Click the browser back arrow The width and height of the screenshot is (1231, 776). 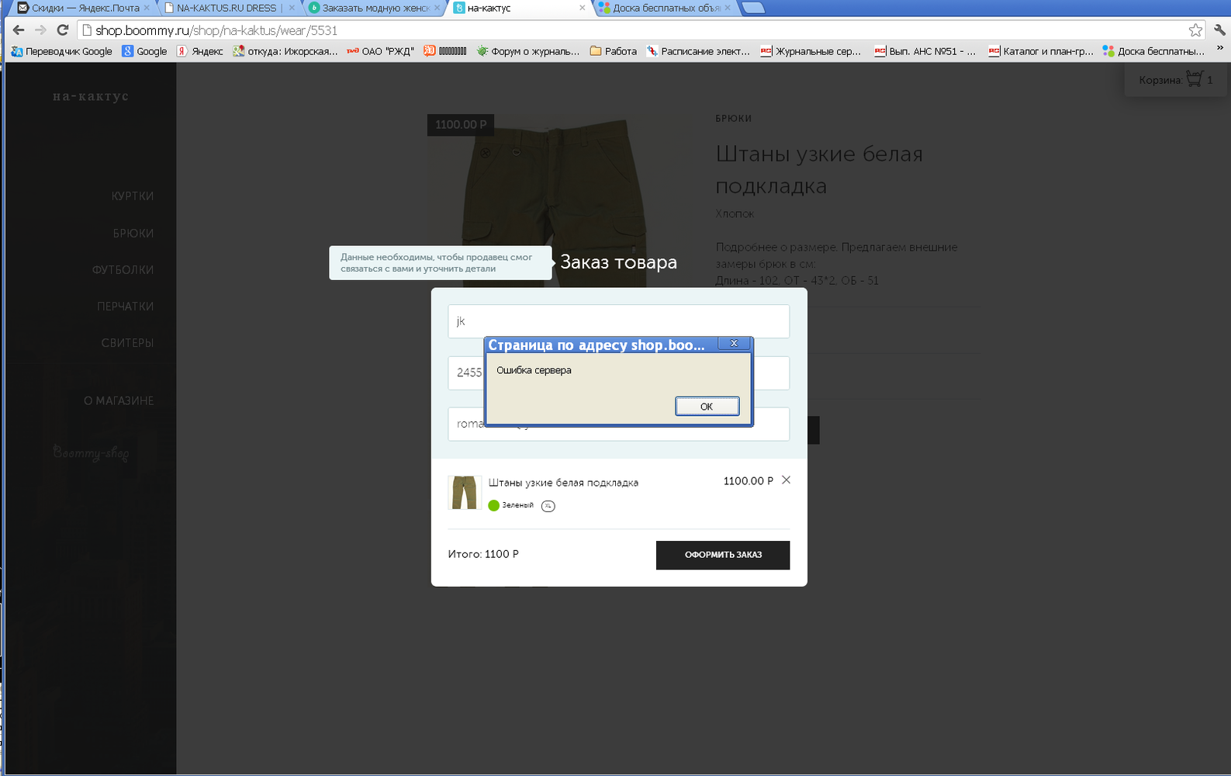click(19, 30)
